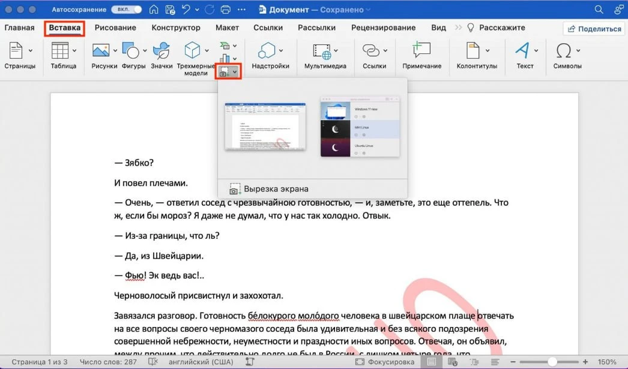
Task: Click the Рисунки pictures icon
Action: pos(100,50)
